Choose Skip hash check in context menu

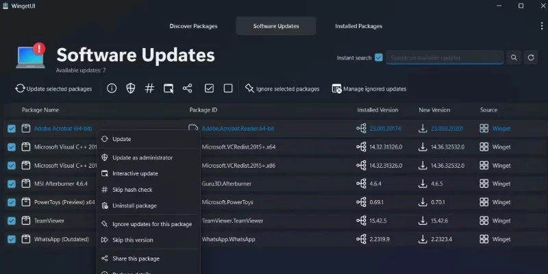coord(148,190)
